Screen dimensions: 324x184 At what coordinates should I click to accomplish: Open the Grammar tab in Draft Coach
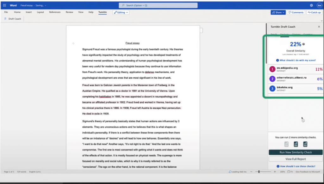[x=308, y=34]
